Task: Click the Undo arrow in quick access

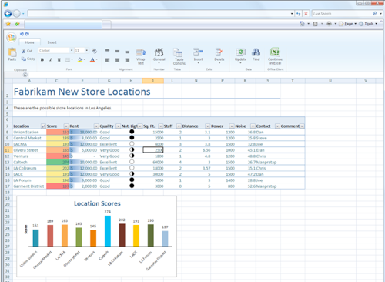Action: pos(22,34)
